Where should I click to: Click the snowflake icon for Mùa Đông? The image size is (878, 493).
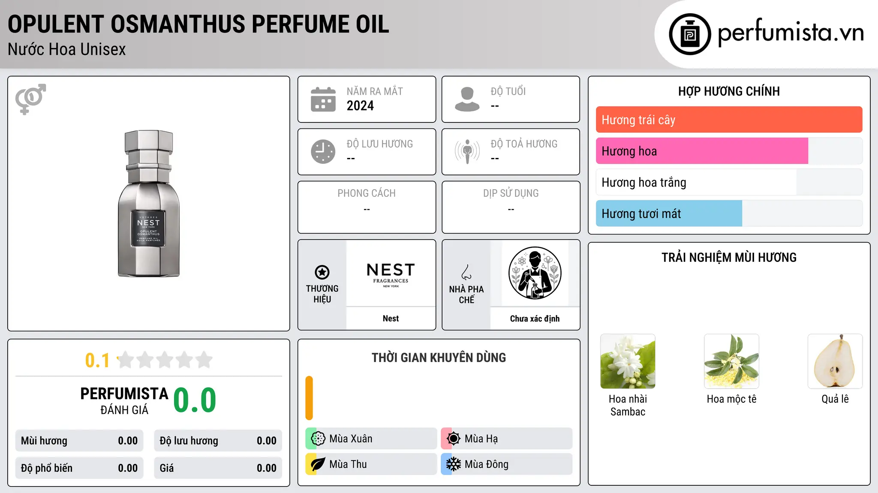pyautogui.click(x=454, y=464)
